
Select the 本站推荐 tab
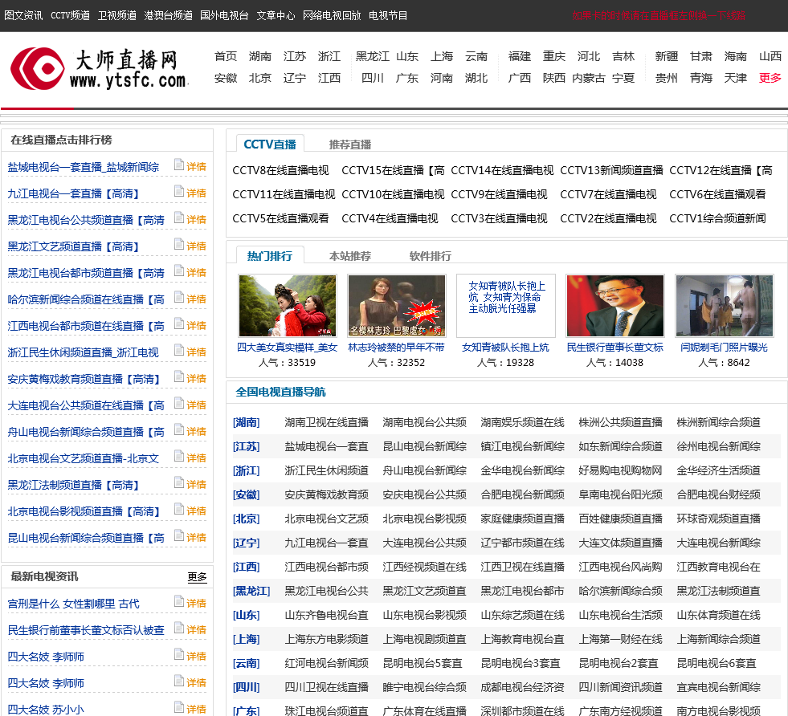click(349, 256)
